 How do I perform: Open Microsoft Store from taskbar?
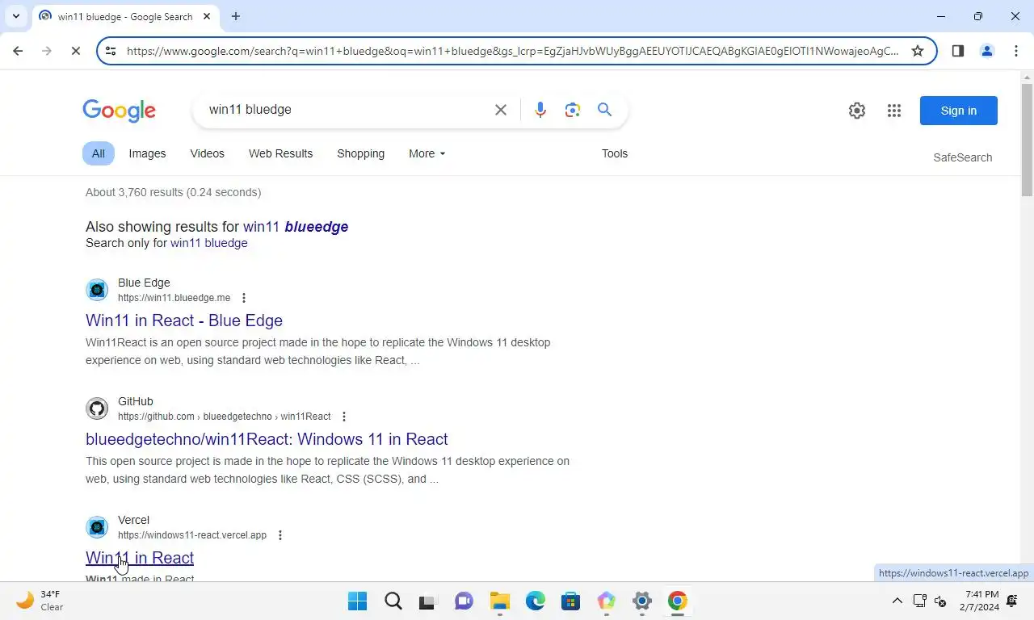click(x=571, y=601)
